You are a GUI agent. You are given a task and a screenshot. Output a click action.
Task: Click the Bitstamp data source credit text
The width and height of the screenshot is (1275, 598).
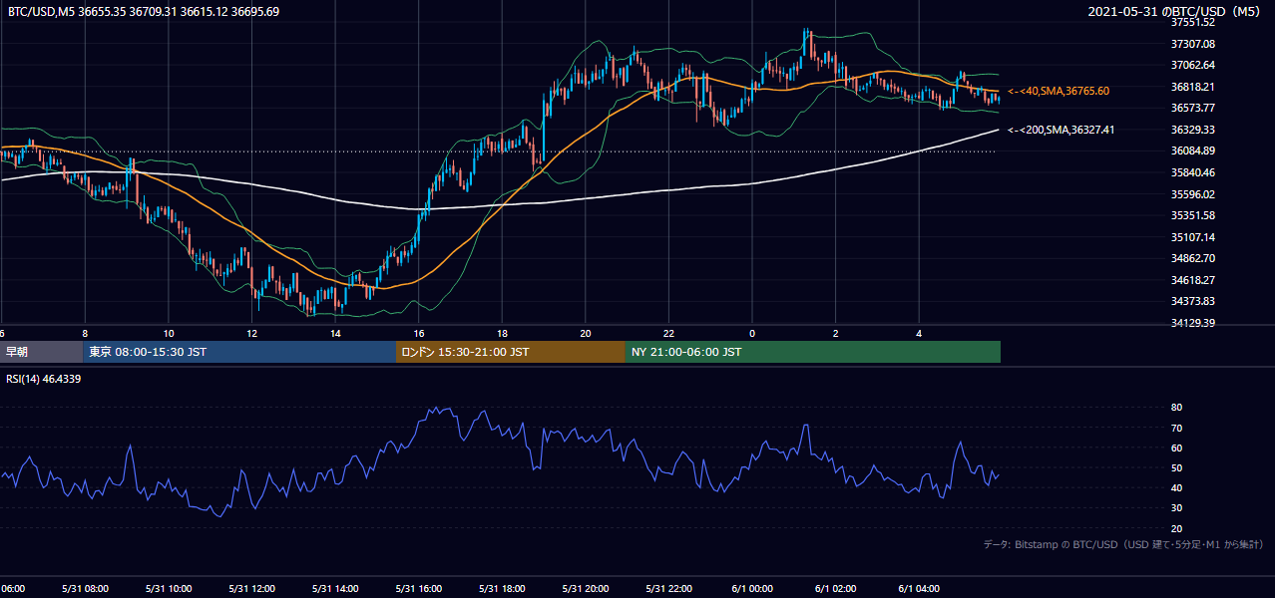(1123, 545)
